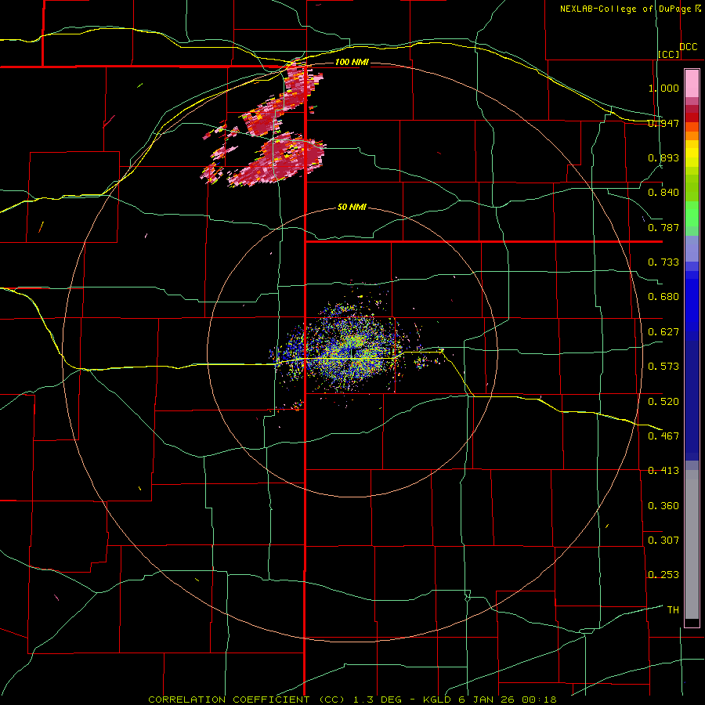Click the 1.000 legend value
This screenshot has width=705, height=705.
(663, 88)
